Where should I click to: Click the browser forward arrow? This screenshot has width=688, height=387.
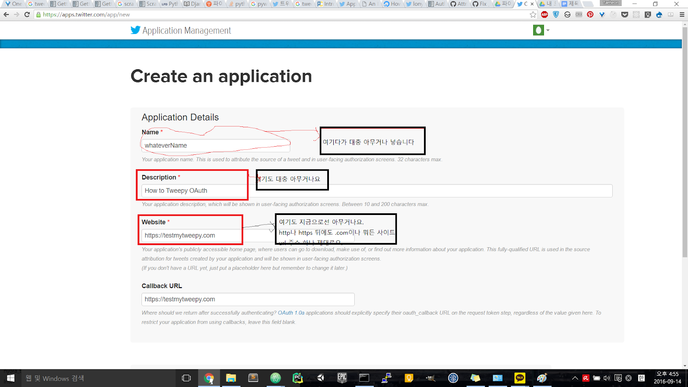(16, 14)
